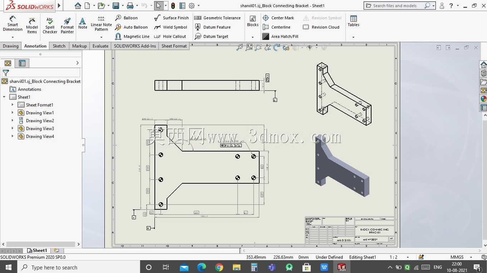This screenshot has width=487, height=273.
Task: Click the MMGS unit system in the status bar
Action: tap(457, 257)
